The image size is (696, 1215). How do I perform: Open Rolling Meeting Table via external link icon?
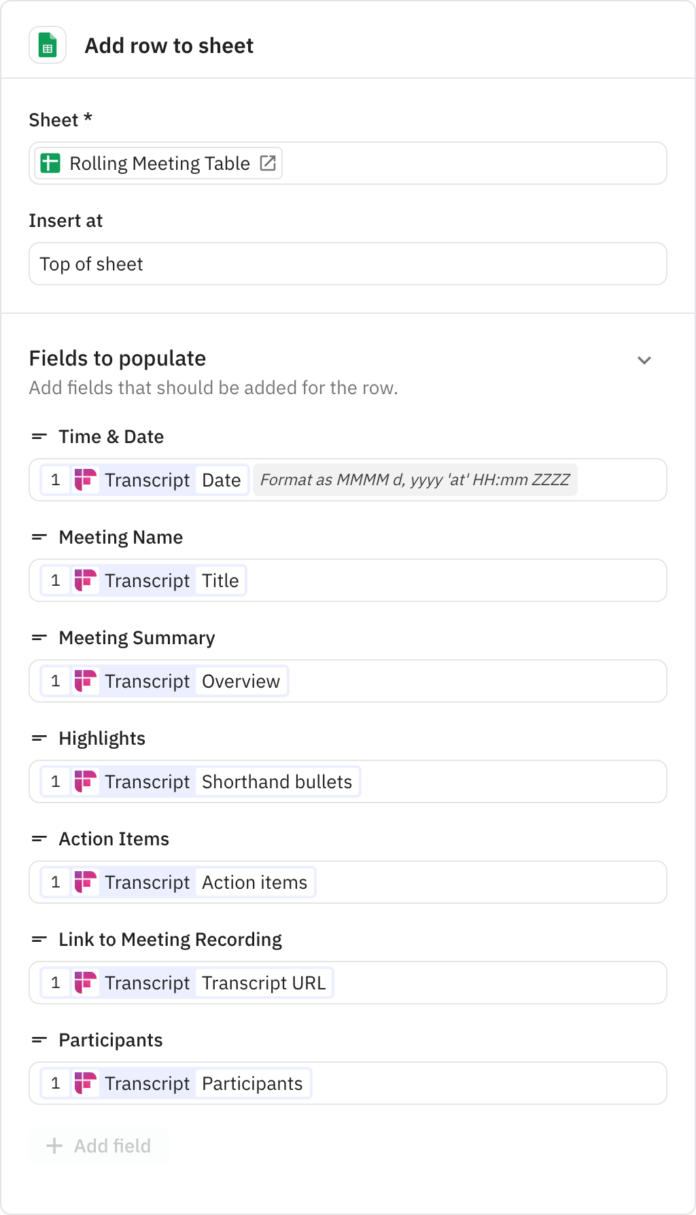[268, 162]
